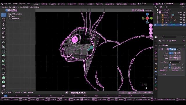Expand the Camera row in outliner
This screenshot has height=105, width=186.
(160, 15)
